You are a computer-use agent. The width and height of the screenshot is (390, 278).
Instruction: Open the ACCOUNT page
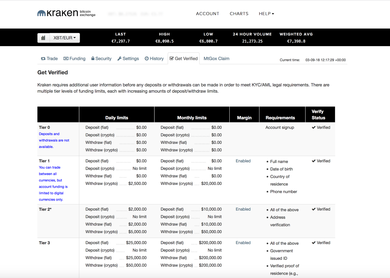tap(207, 14)
